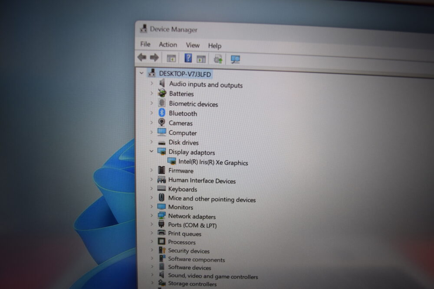Click the Bluetooth logo icon
Viewport: 434px width, 289px height.
coord(161,113)
